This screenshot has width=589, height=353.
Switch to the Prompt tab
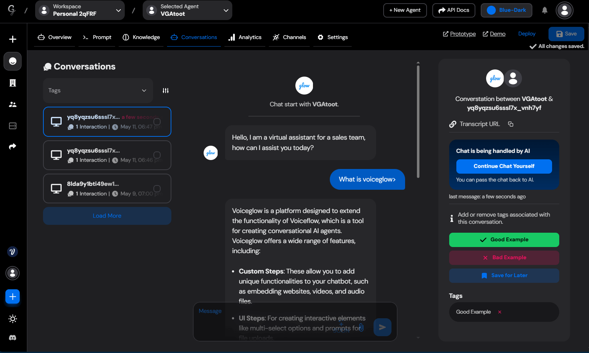click(97, 37)
